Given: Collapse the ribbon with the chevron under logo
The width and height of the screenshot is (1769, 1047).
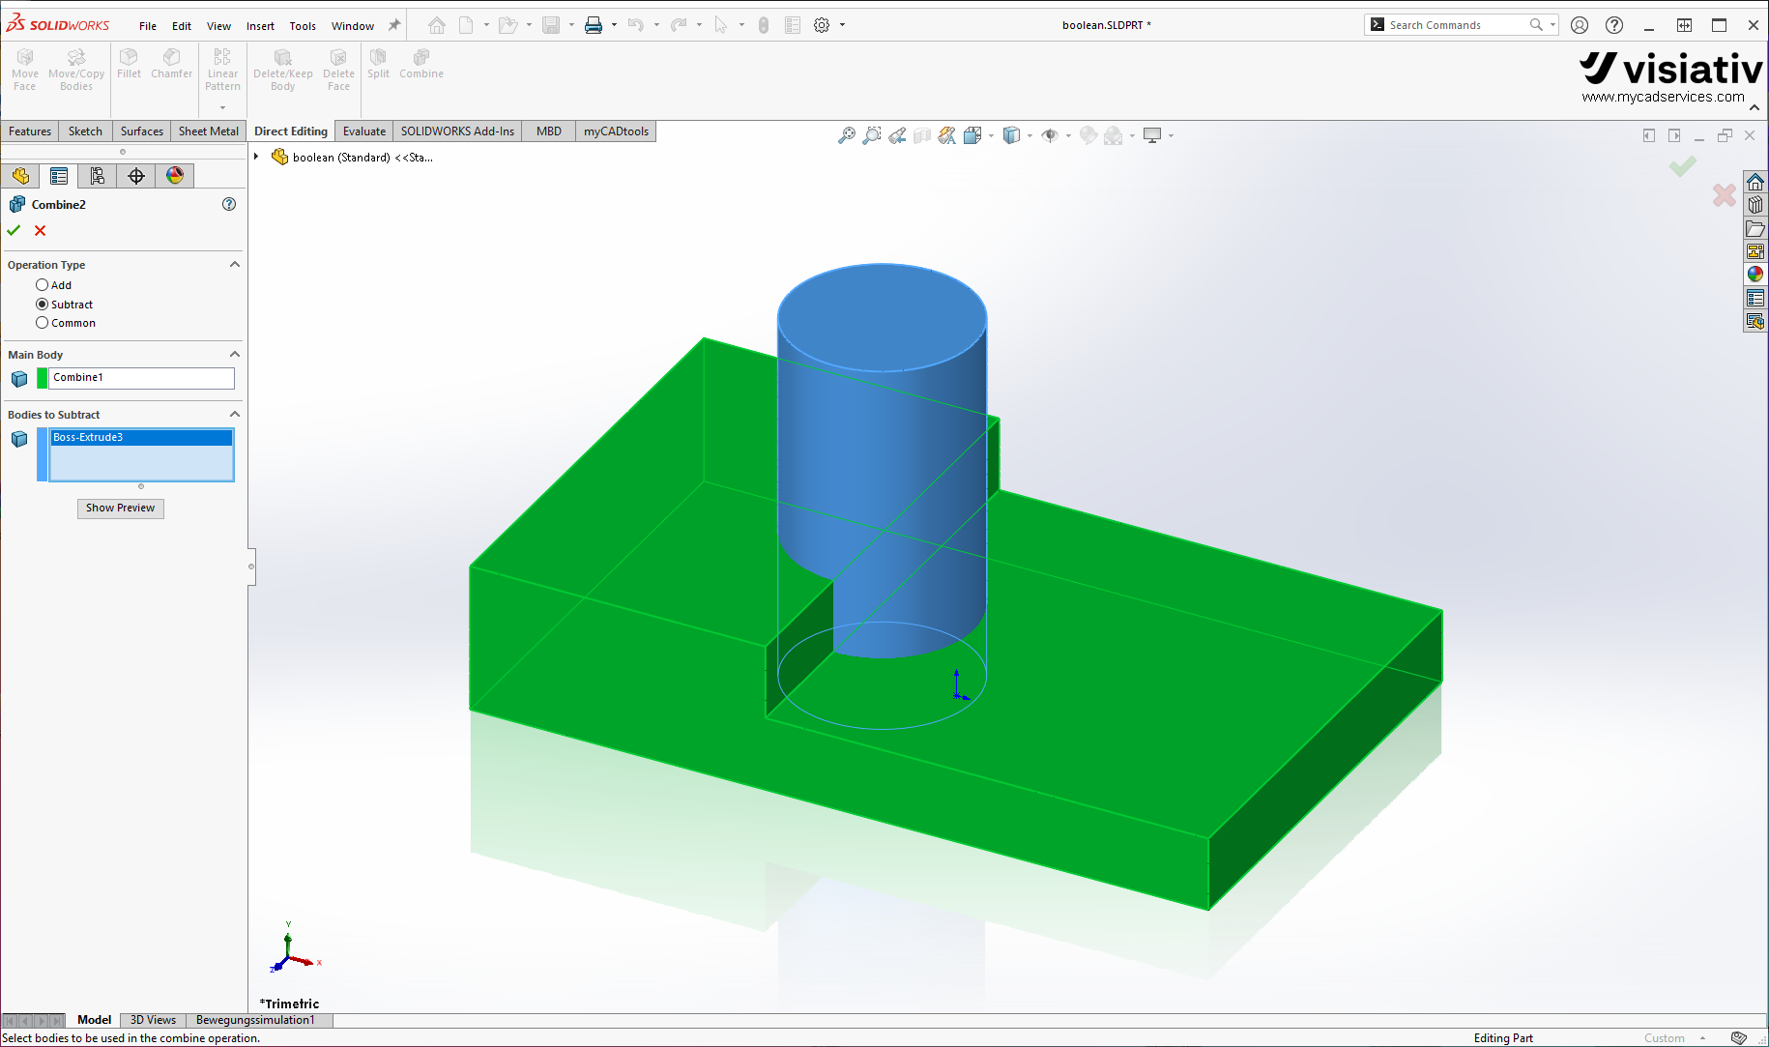Looking at the screenshot, I should pos(1754,108).
